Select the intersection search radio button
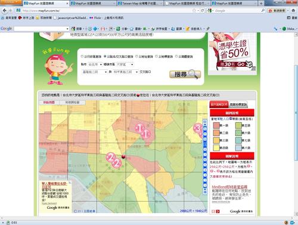The width and height of the screenshot is (298, 225). (x=105, y=57)
